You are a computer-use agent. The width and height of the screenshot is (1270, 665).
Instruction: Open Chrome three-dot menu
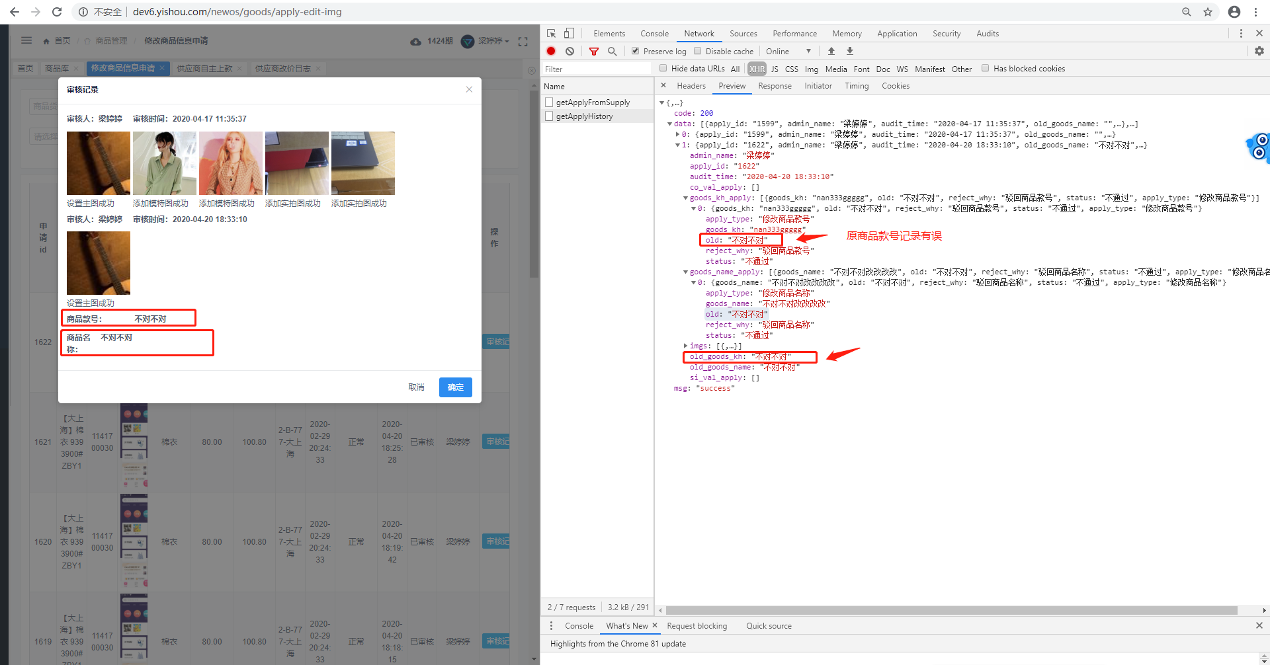pyautogui.click(x=1255, y=12)
